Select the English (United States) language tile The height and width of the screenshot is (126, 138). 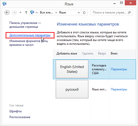coord(72,69)
